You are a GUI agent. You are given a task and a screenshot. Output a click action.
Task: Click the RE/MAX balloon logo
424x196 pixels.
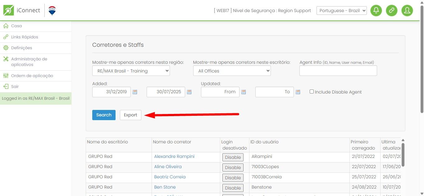[52, 11]
